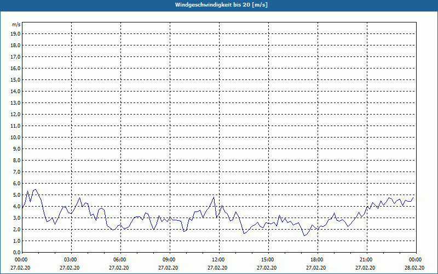Click the '12:00' time axis label
The width and height of the screenshot is (438, 274).
pyautogui.click(x=218, y=260)
